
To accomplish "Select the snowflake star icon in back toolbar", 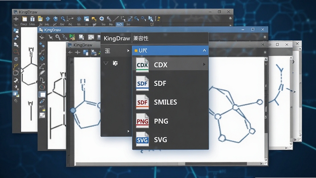I will (79, 19).
